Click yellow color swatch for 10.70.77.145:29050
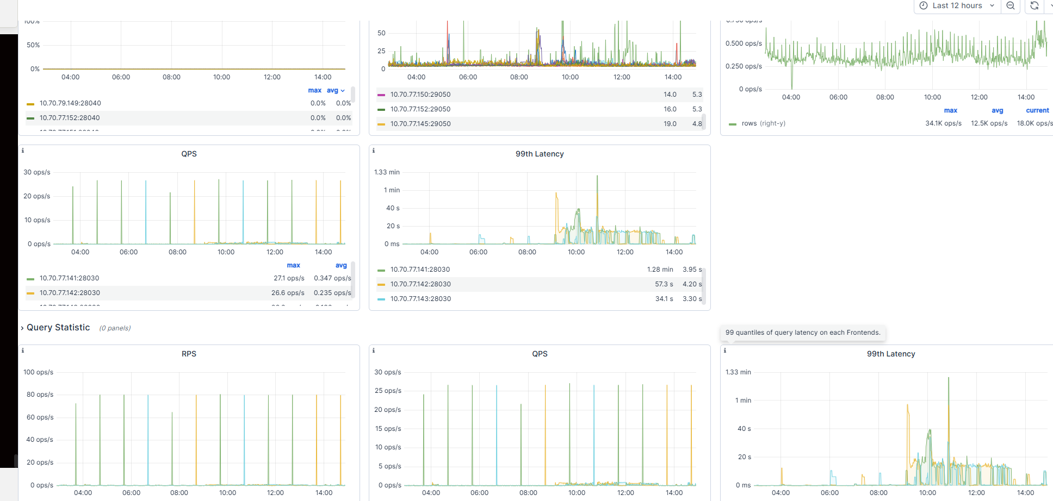 click(x=381, y=124)
